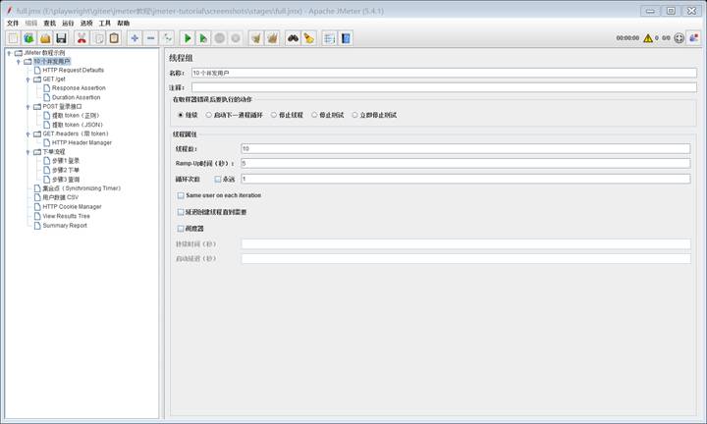The height and width of the screenshot is (424, 707).
Task: Select the 停止线程 radio button
Action: click(274, 115)
